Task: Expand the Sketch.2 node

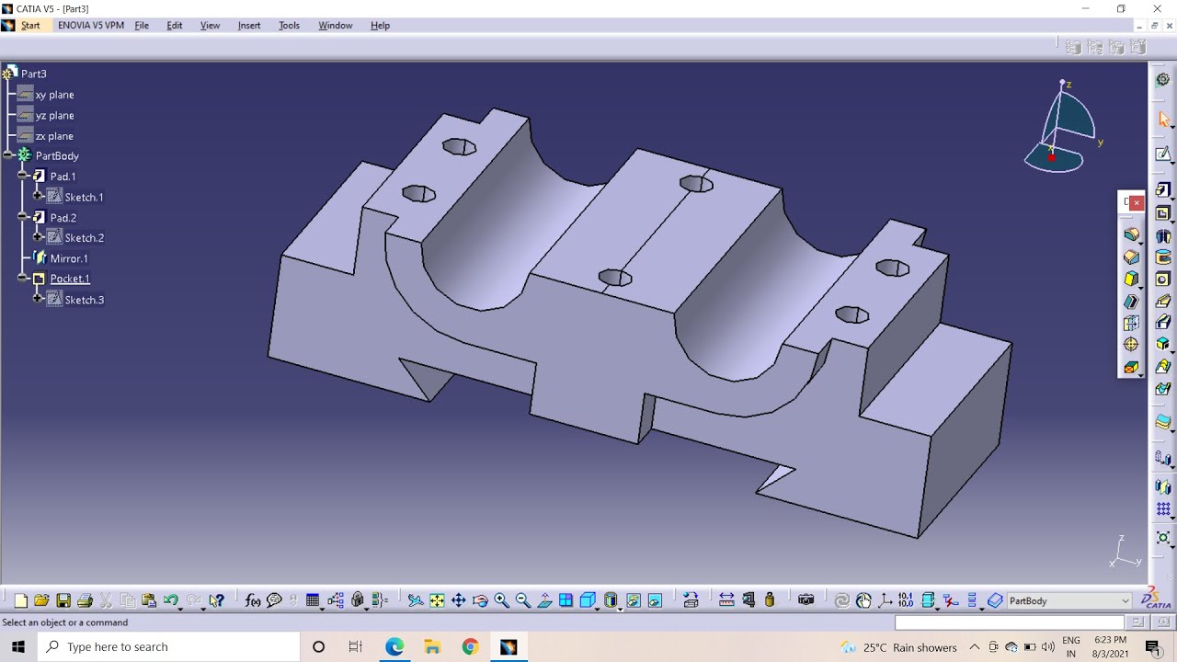Action: coord(38,237)
